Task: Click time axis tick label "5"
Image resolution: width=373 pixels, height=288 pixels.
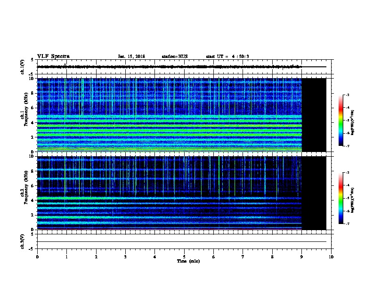Action: 184,257
